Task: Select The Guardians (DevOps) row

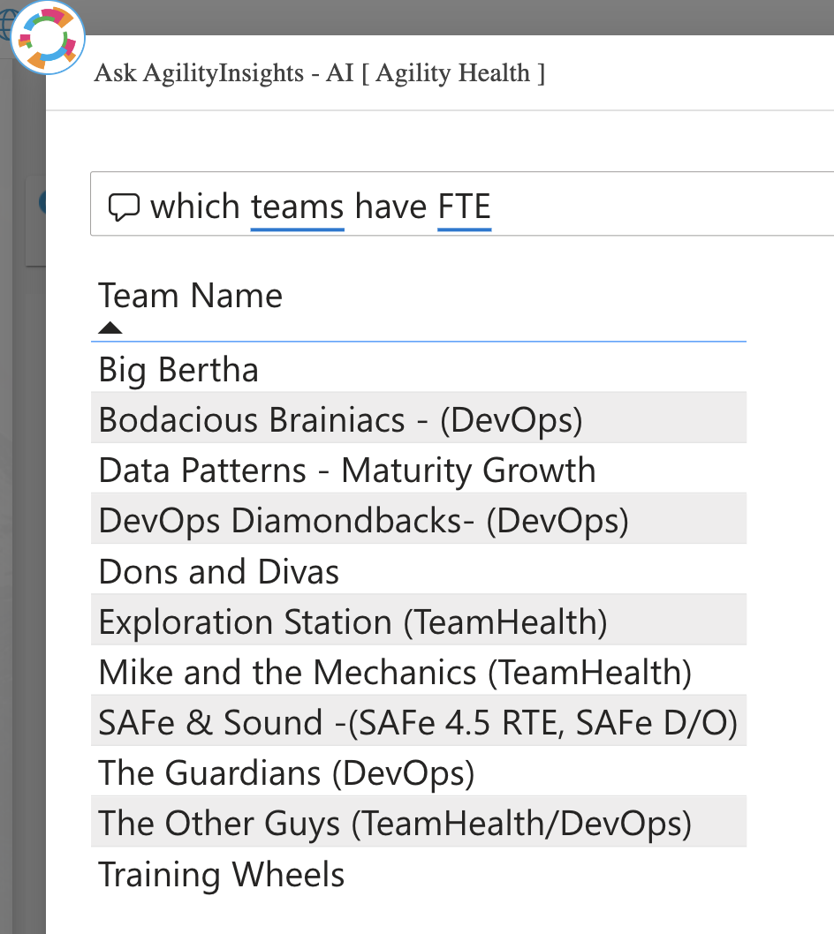Action: click(419, 772)
